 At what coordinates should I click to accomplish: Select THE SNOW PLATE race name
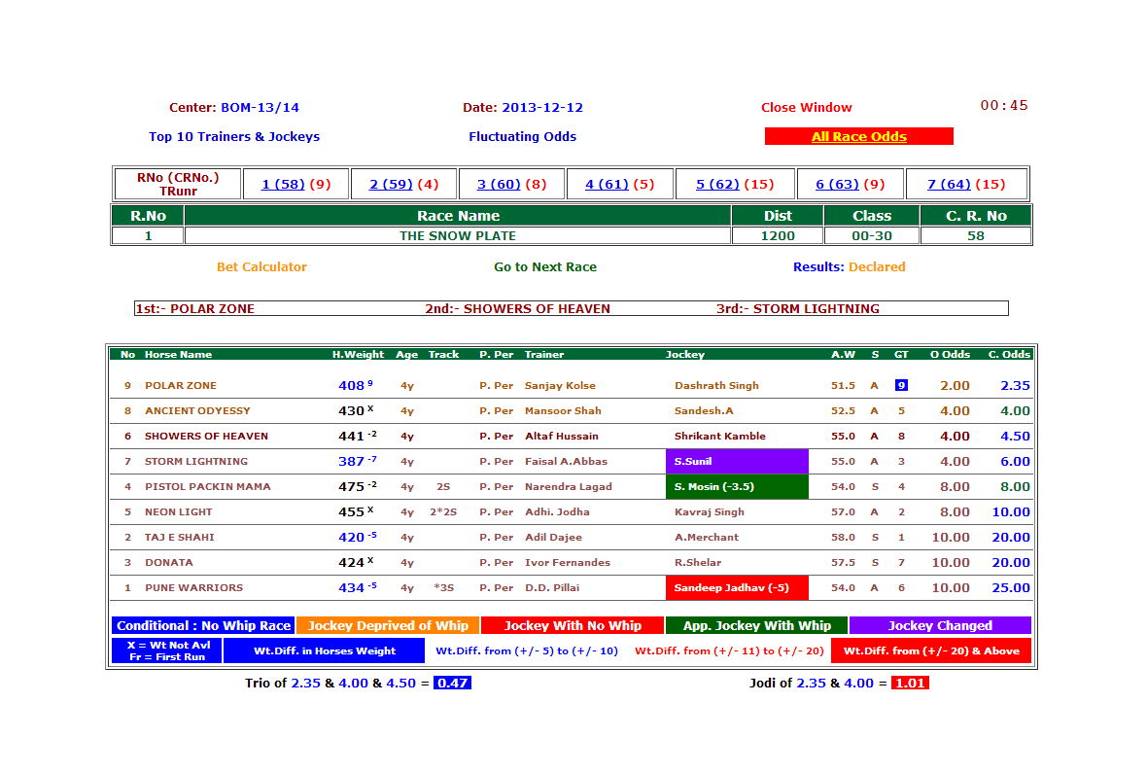click(x=457, y=235)
